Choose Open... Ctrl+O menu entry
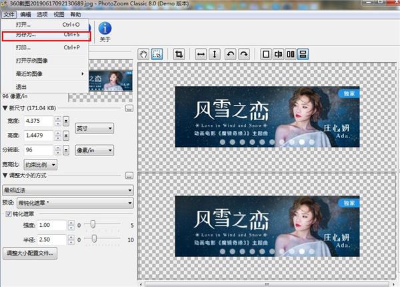 [45, 25]
